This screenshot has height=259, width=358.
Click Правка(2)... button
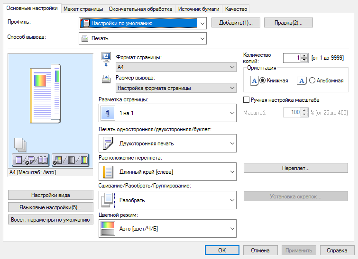click(288, 23)
